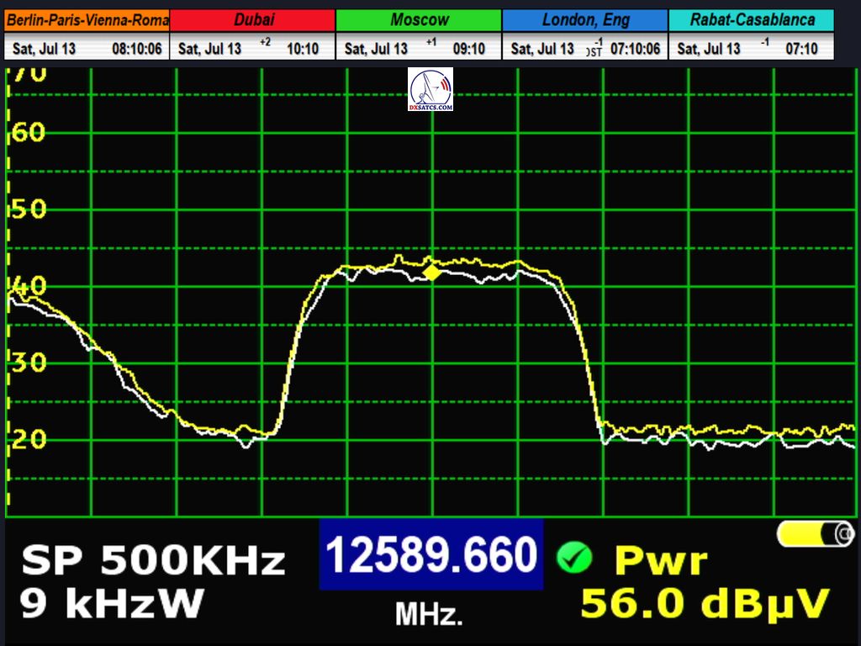Screen dimensions: 861x646
Task: Click the Pwr measurement label
Action: coord(661,560)
